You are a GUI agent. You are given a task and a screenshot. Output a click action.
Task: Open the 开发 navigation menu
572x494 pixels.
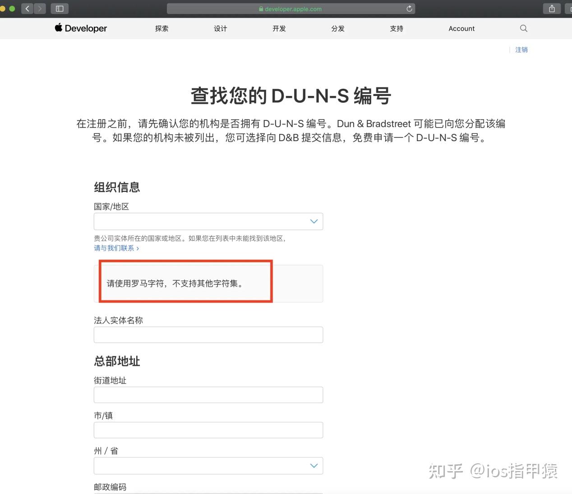(x=279, y=28)
